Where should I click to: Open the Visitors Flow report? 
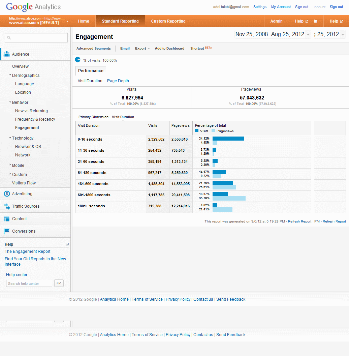tap(24, 183)
